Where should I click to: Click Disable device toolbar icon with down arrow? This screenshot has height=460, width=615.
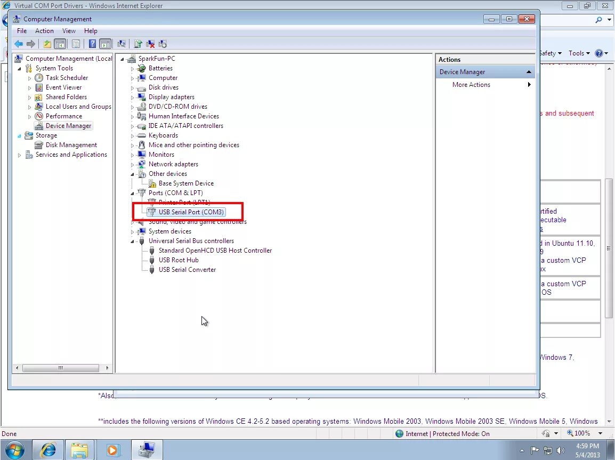pyautogui.click(x=163, y=44)
